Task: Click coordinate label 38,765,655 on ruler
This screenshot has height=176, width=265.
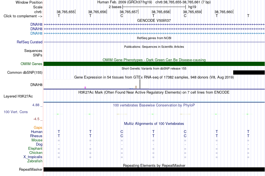Action: point(65,12)
